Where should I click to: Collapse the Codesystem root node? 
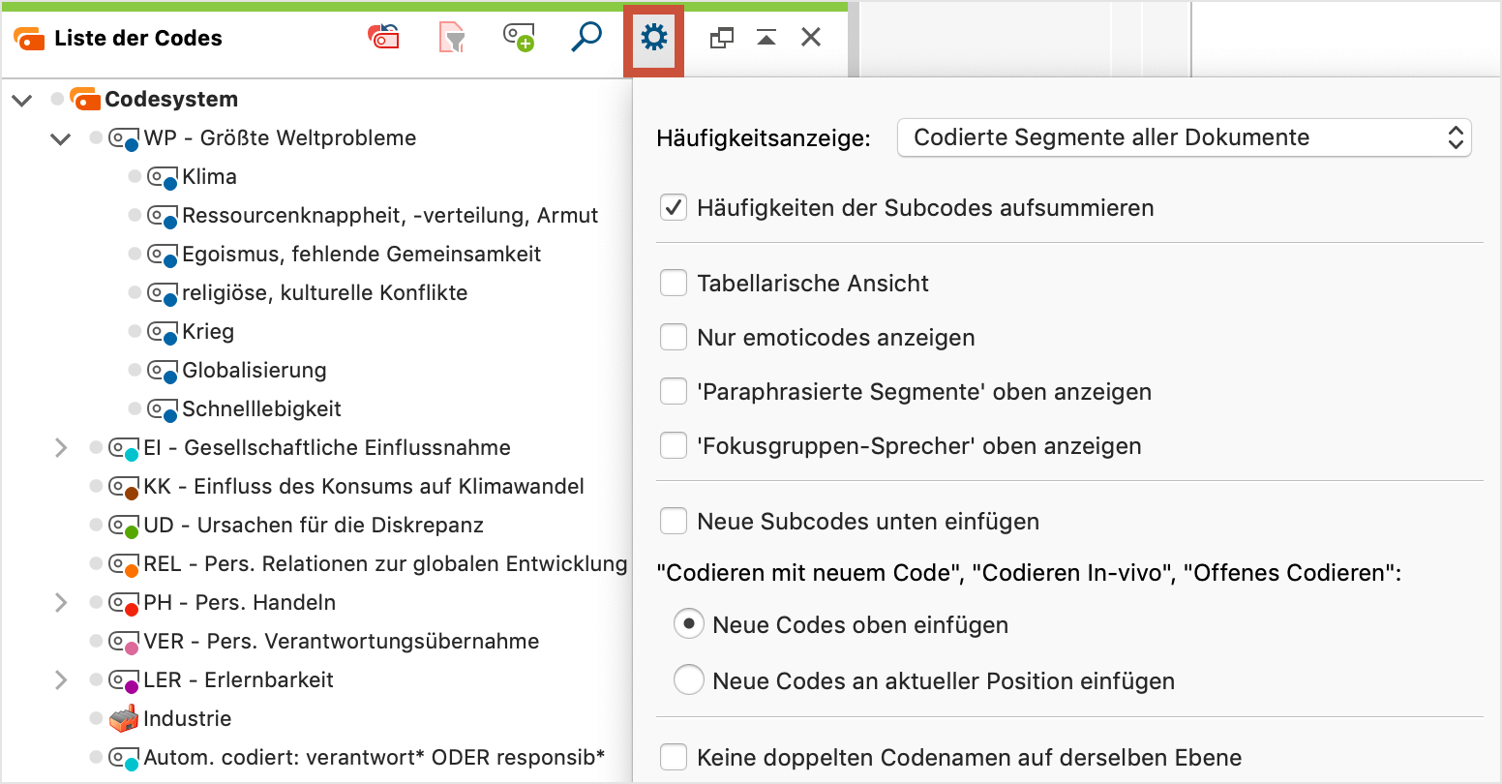(22, 100)
